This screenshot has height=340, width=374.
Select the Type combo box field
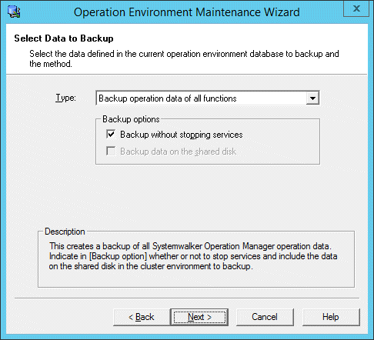(208, 98)
